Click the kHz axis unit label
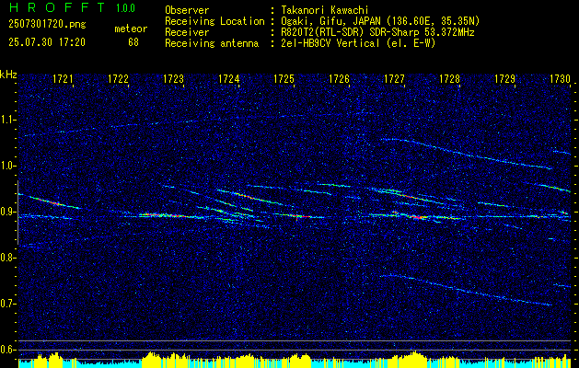Image resolution: width=579 pixels, height=368 pixels. (x=8, y=75)
